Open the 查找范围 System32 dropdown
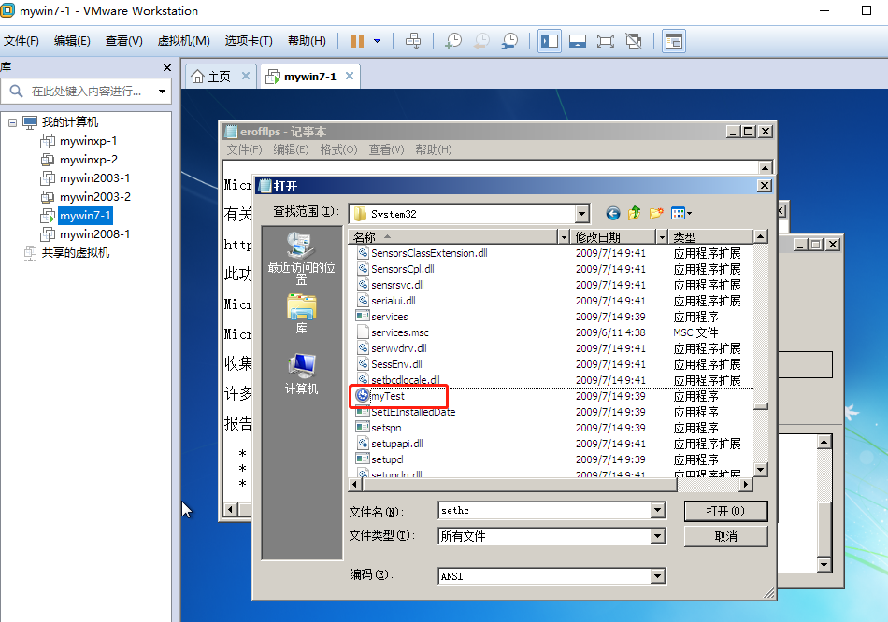Screen dimensions: 888x622 click(582, 214)
